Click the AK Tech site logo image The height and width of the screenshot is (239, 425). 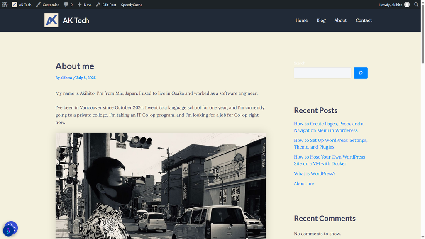point(51,20)
